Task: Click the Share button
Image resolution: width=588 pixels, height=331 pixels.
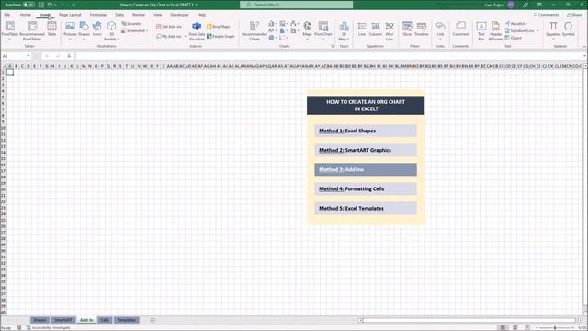Action: pos(574,15)
